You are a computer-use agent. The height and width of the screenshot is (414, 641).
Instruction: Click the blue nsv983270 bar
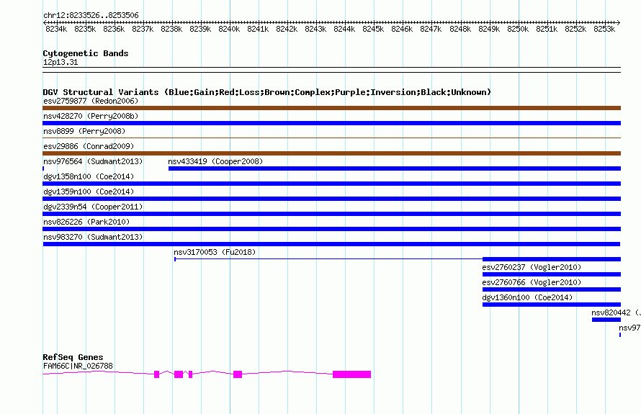[331, 244]
